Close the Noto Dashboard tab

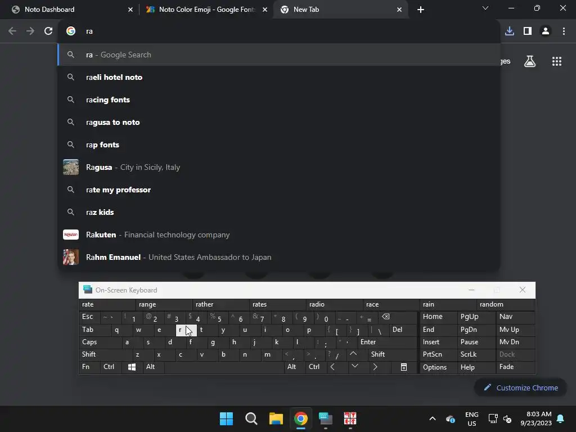[130, 10]
